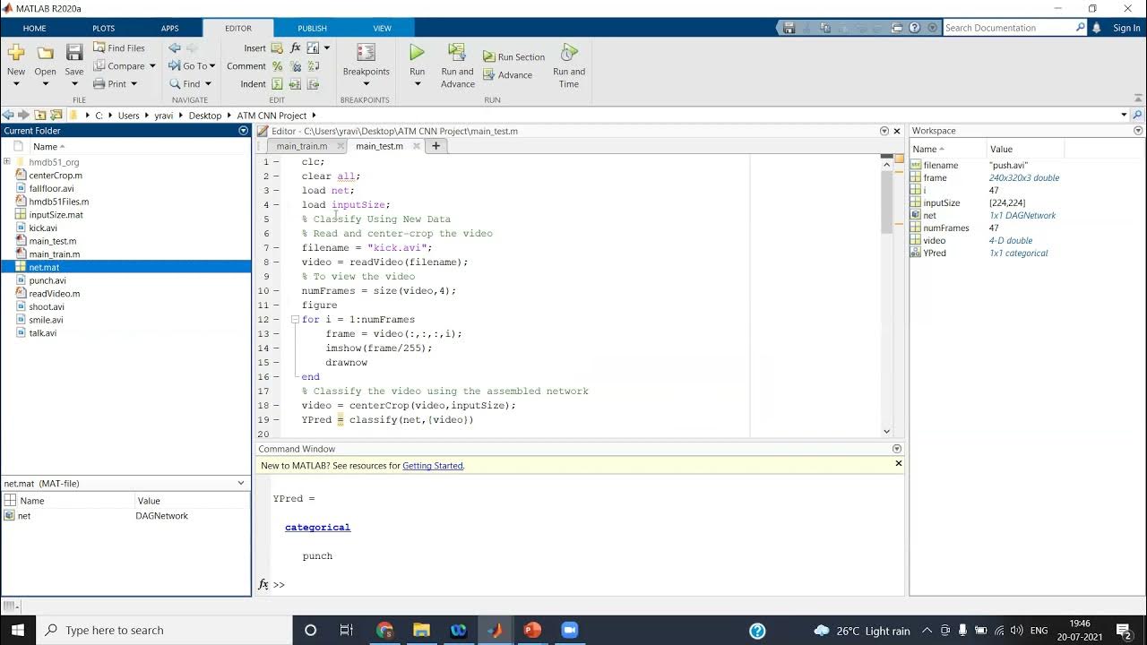Add a new editor tab with the plus button
Image resolution: width=1147 pixels, height=645 pixels.
tap(436, 146)
